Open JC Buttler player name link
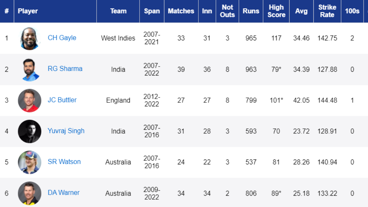The width and height of the screenshot is (368, 207). pos(62,100)
